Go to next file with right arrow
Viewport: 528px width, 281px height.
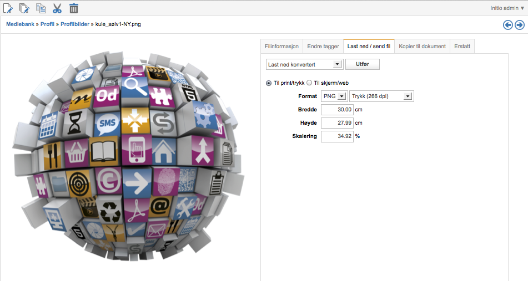[519, 25]
